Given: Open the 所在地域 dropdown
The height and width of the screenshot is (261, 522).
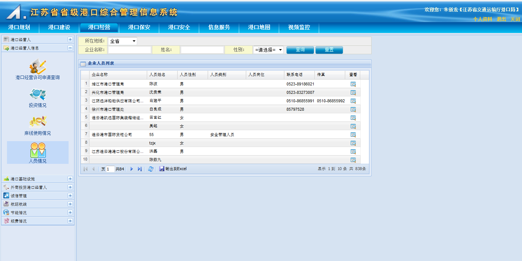Looking at the screenshot, I should click(x=123, y=41).
